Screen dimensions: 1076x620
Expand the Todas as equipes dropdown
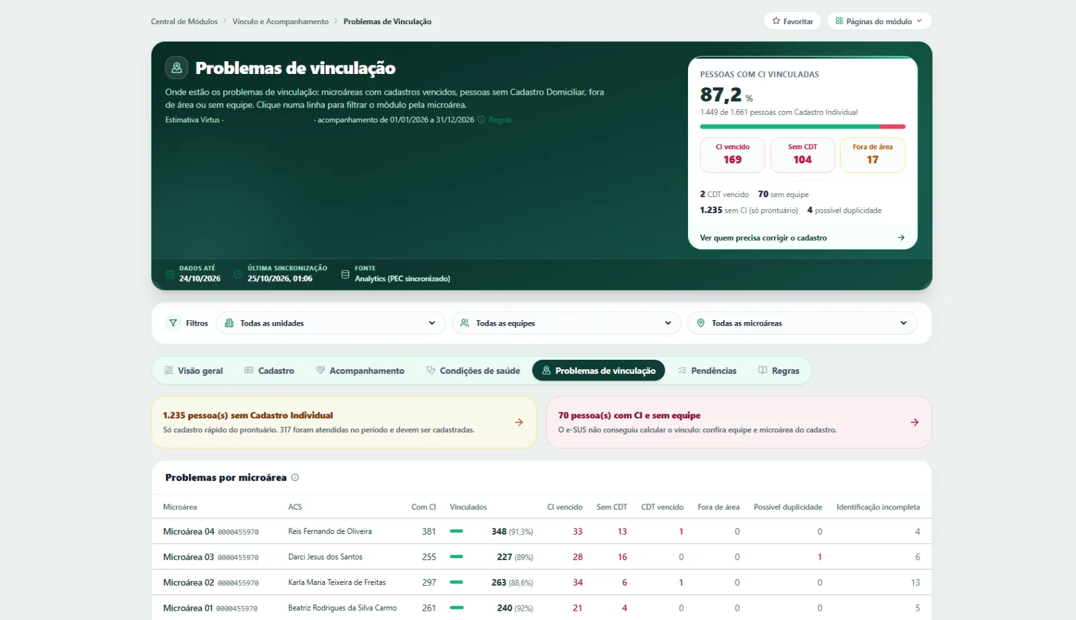(566, 323)
